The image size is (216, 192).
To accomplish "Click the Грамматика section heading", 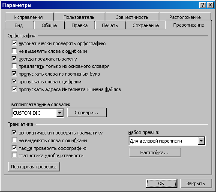I will (20, 124).
